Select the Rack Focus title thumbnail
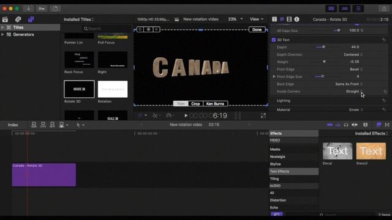The image size is (392, 220). [79, 60]
